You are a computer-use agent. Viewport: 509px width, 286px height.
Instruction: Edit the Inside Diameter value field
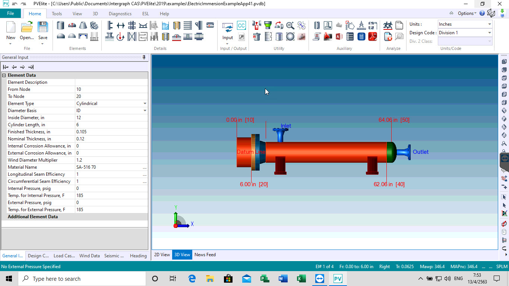[111, 118]
